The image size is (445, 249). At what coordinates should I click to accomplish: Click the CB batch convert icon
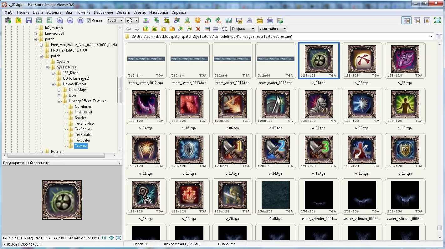[x=177, y=20]
